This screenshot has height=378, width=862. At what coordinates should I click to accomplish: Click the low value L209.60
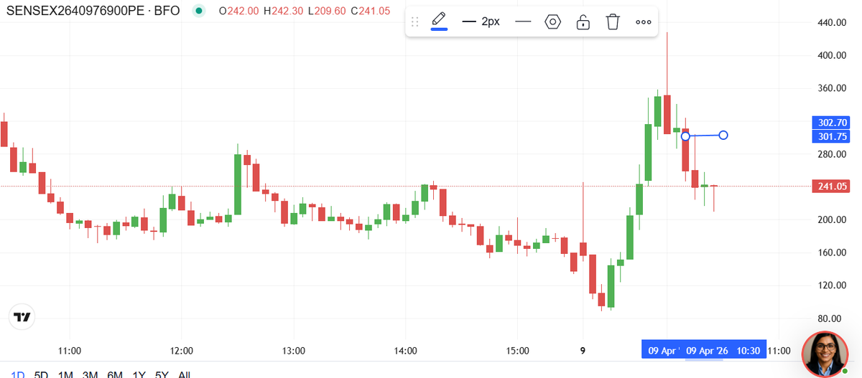(328, 11)
